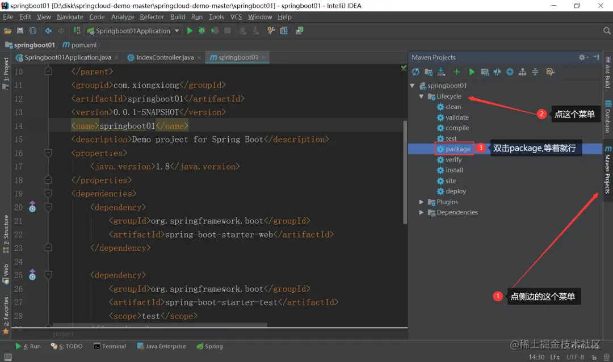The height and width of the screenshot is (362, 613).
Task: Open the 6: TODO tool window
Action: coord(66,346)
